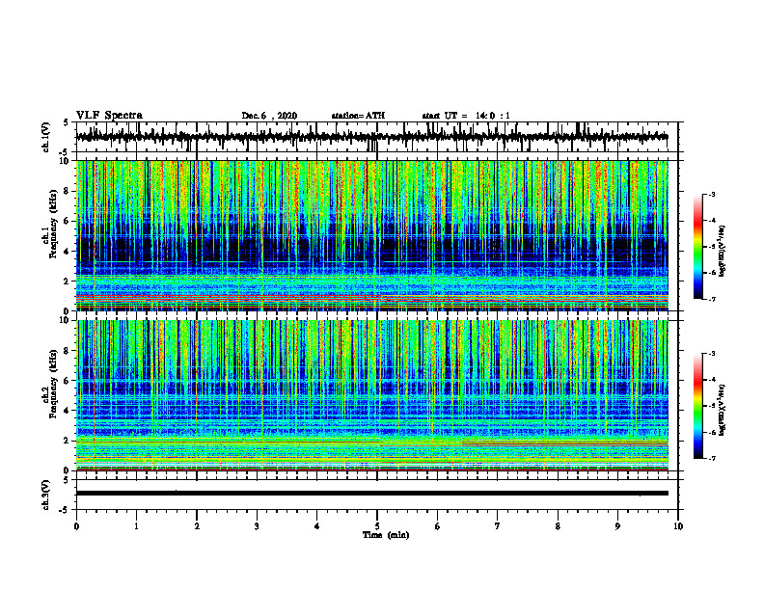Screen dimensions: 764x590
Task: Click the "-3" label on ch.1 color bar
Action: (x=712, y=194)
